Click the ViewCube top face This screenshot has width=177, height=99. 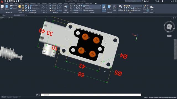coord(169,27)
